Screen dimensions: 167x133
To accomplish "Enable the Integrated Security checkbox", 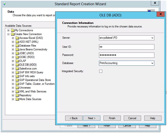I will point(101,71).
